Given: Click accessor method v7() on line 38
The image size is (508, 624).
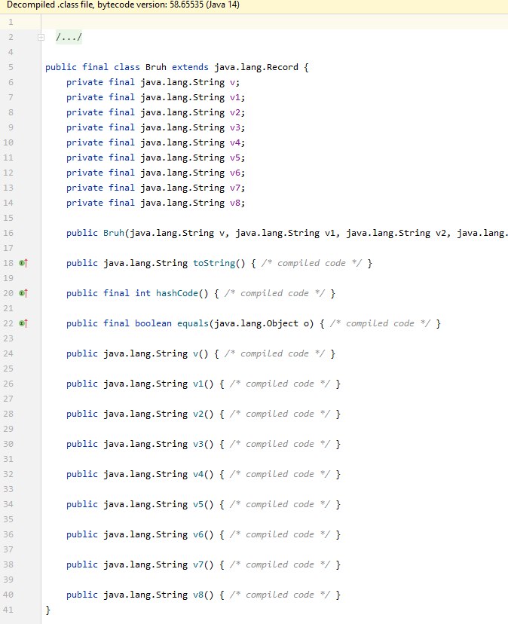Looking at the screenshot, I should [198, 564].
